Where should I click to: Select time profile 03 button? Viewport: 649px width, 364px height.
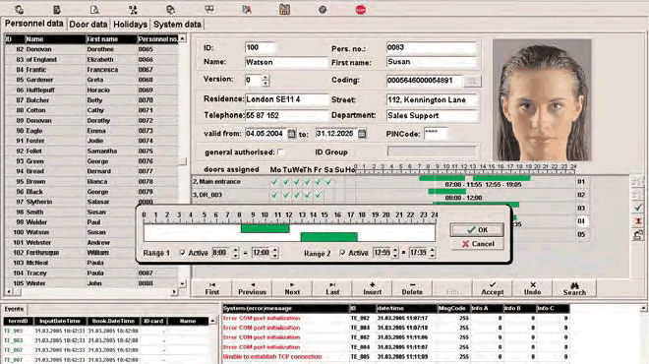[x=581, y=208]
